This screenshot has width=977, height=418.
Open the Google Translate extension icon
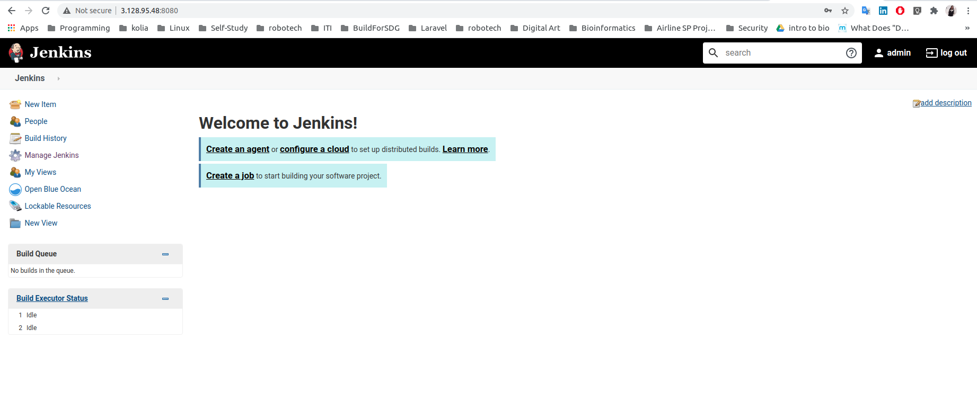(866, 11)
